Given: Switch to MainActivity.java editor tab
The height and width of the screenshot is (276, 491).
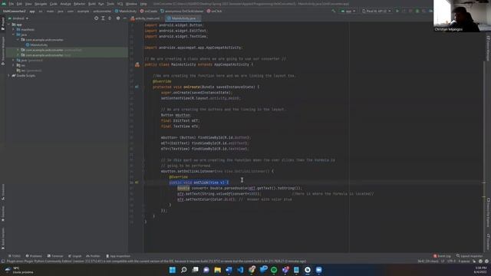Looking at the screenshot, I should 183,18.
